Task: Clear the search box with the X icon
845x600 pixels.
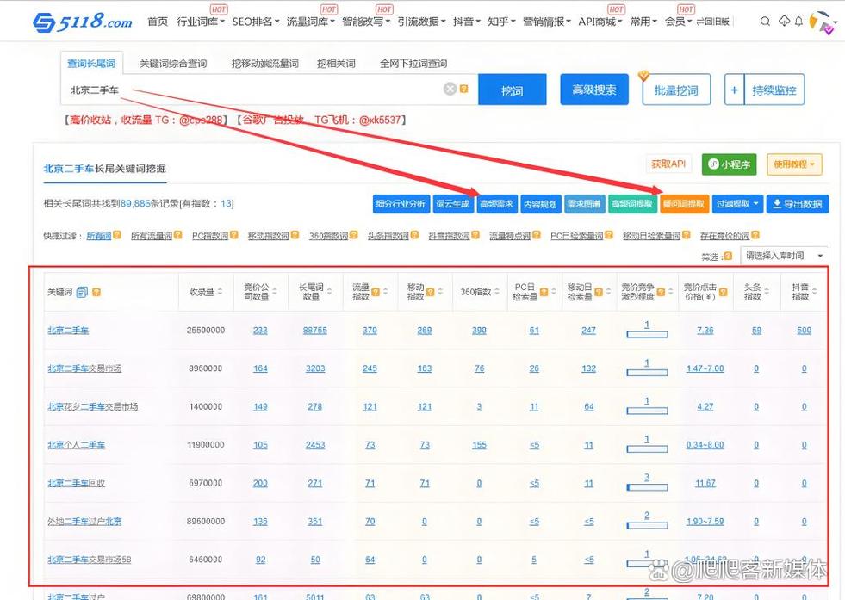Action: point(450,89)
